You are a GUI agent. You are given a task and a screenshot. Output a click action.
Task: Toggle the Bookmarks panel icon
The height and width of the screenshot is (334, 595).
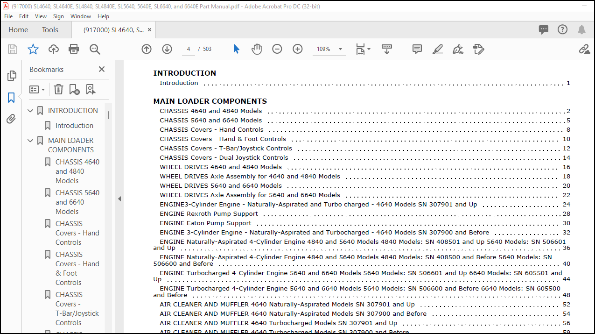coord(11,98)
